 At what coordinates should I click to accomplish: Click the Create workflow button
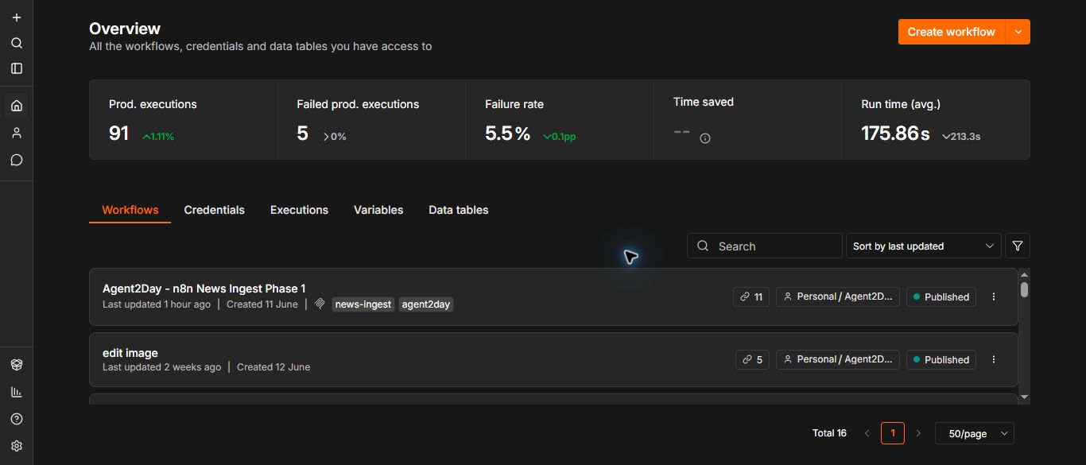pyautogui.click(x=952, y=32)
